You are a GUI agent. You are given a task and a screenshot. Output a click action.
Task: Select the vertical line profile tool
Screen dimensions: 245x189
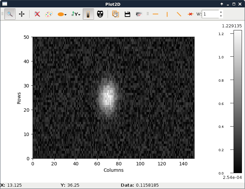click(x=167, y=14)
